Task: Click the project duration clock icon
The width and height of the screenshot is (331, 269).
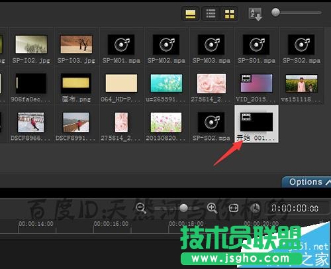Action: (255, 208)
